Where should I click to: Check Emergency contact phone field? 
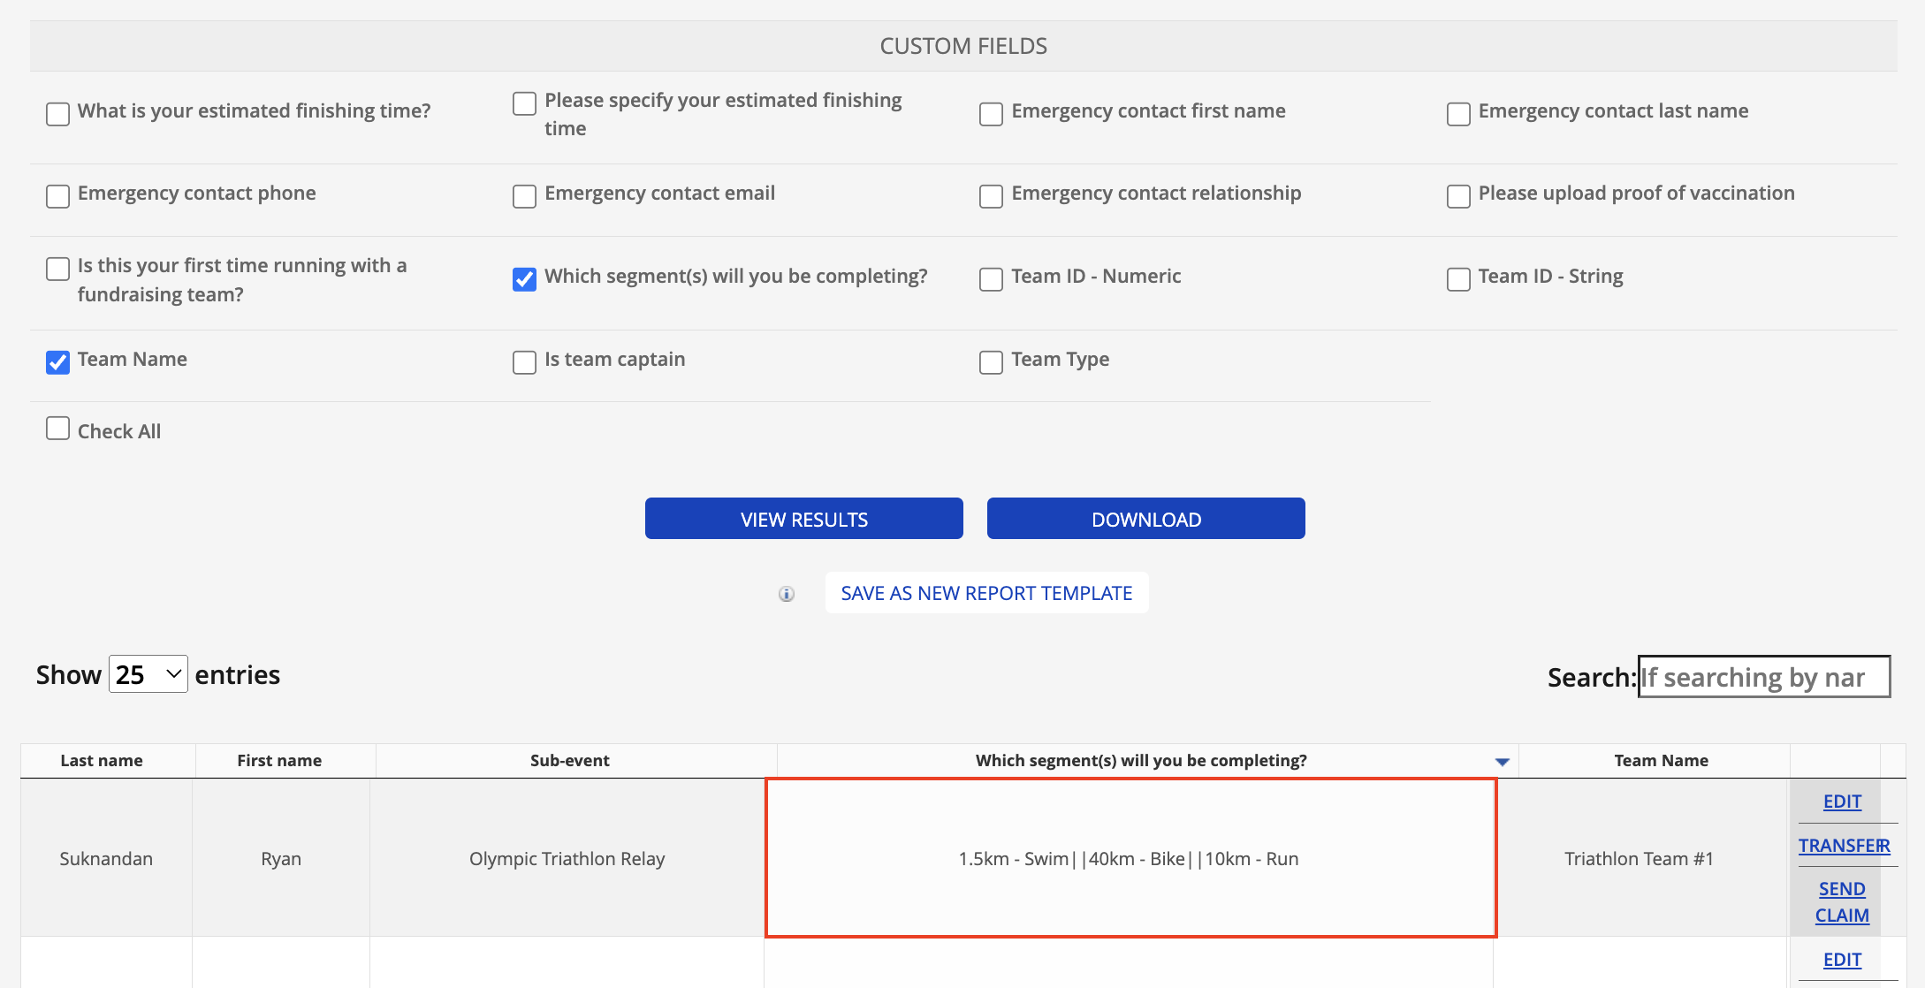coord(57,196)
